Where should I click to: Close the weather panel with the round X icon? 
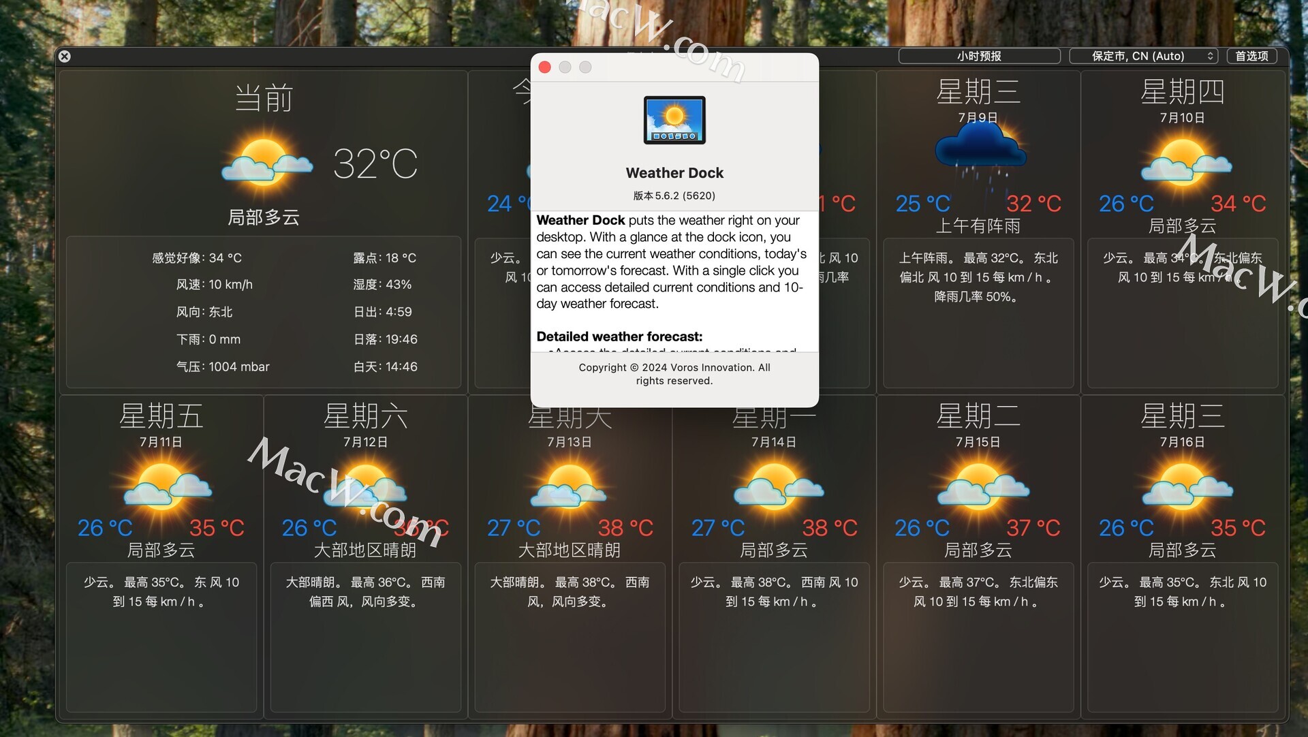click(x=64, y=57)
